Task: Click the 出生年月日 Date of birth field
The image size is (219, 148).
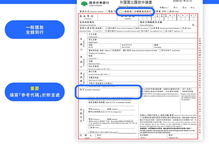Action: pos(137,46)
